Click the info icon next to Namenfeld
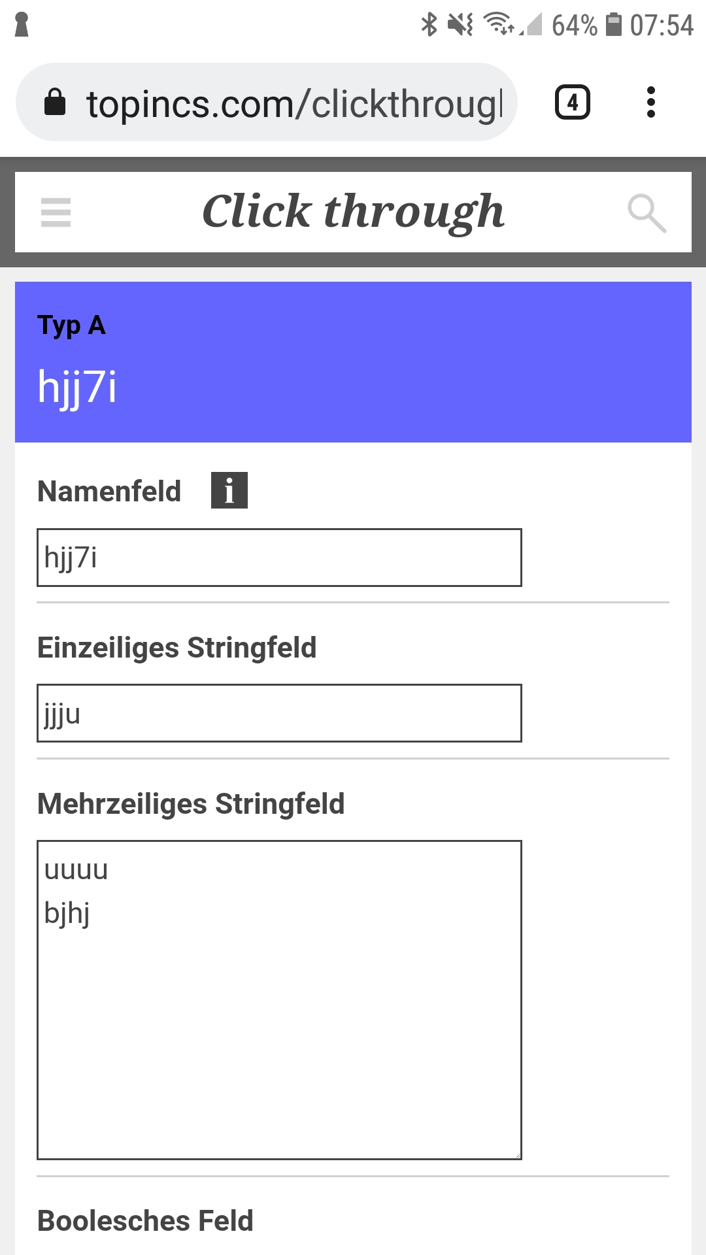The width and height of the screenshot is (706, 1255). [229, 490]
